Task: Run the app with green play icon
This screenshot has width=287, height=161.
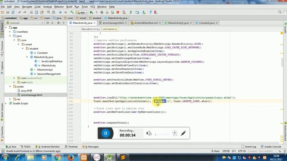Action: pyautogui.click(x=91, y=13)
